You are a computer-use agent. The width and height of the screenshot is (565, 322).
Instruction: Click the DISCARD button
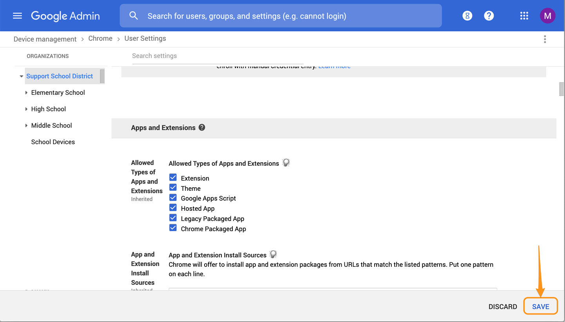pyautogui.click(x=503, y=307)
